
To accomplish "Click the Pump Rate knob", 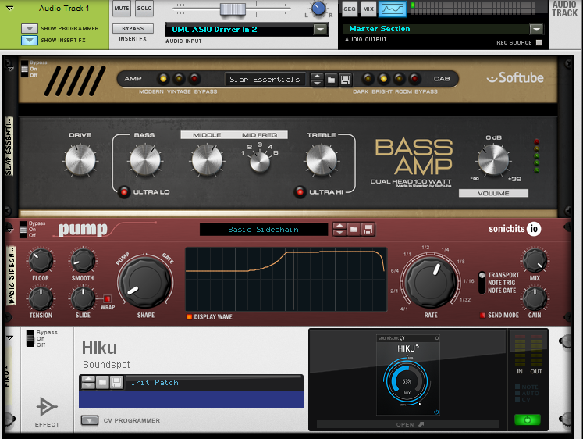I will 432,281.
